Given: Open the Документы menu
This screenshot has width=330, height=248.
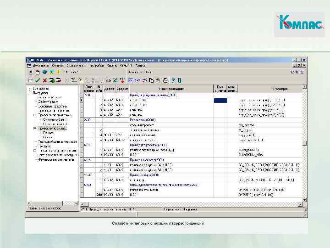Looking at the screenshot, I should coord(41,66).
